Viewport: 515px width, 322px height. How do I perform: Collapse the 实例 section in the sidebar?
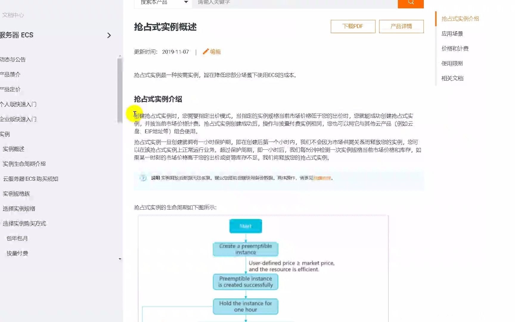tap(5, 134)
